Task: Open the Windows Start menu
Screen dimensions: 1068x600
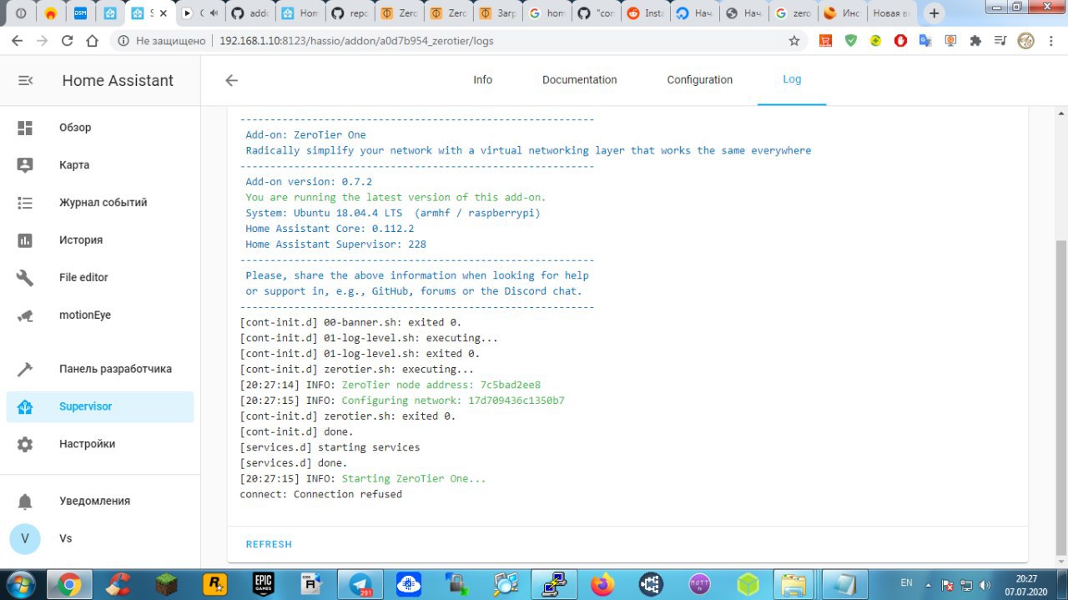Action: (x=21, y=584)
